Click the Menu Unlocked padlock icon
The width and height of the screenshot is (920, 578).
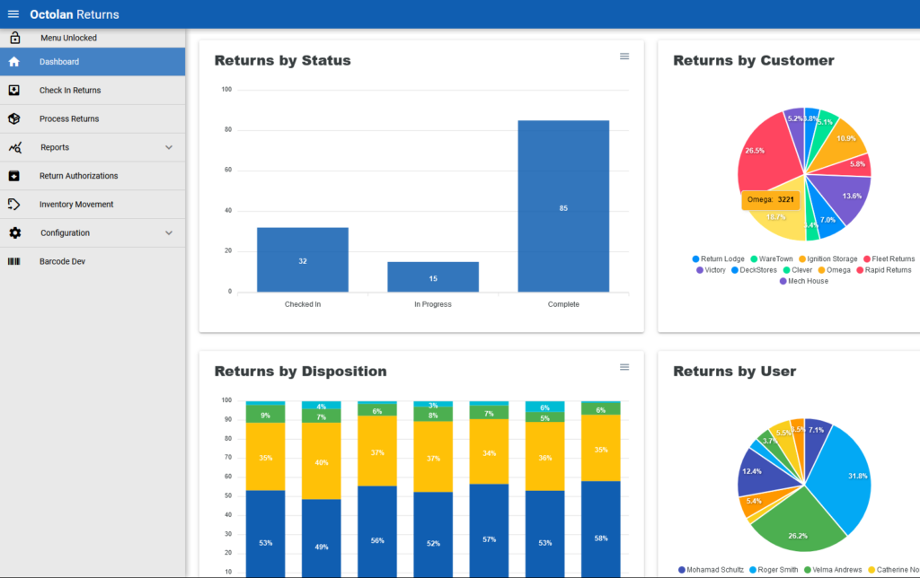point(14,38)
